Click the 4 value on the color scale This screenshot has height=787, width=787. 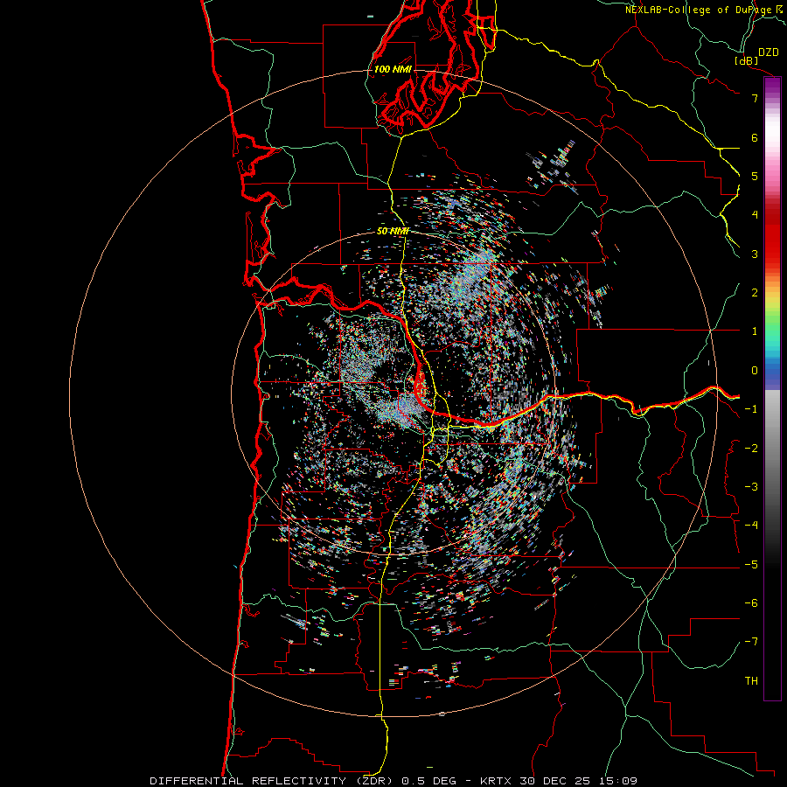(x=755, y=215)
